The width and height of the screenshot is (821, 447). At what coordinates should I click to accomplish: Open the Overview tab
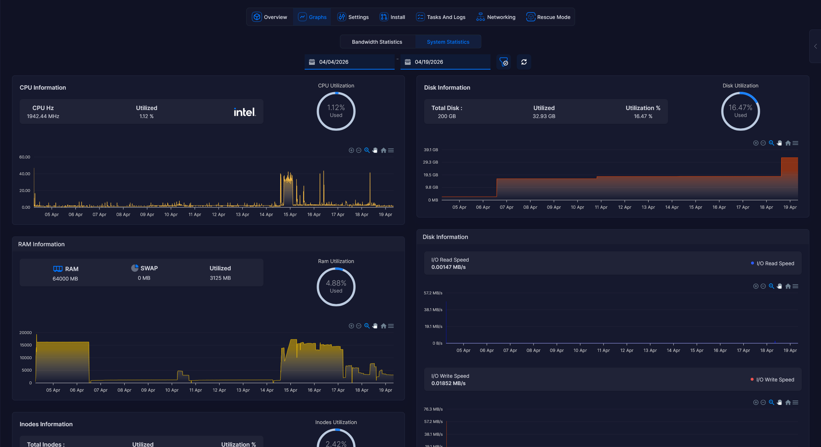pos(270,17)
